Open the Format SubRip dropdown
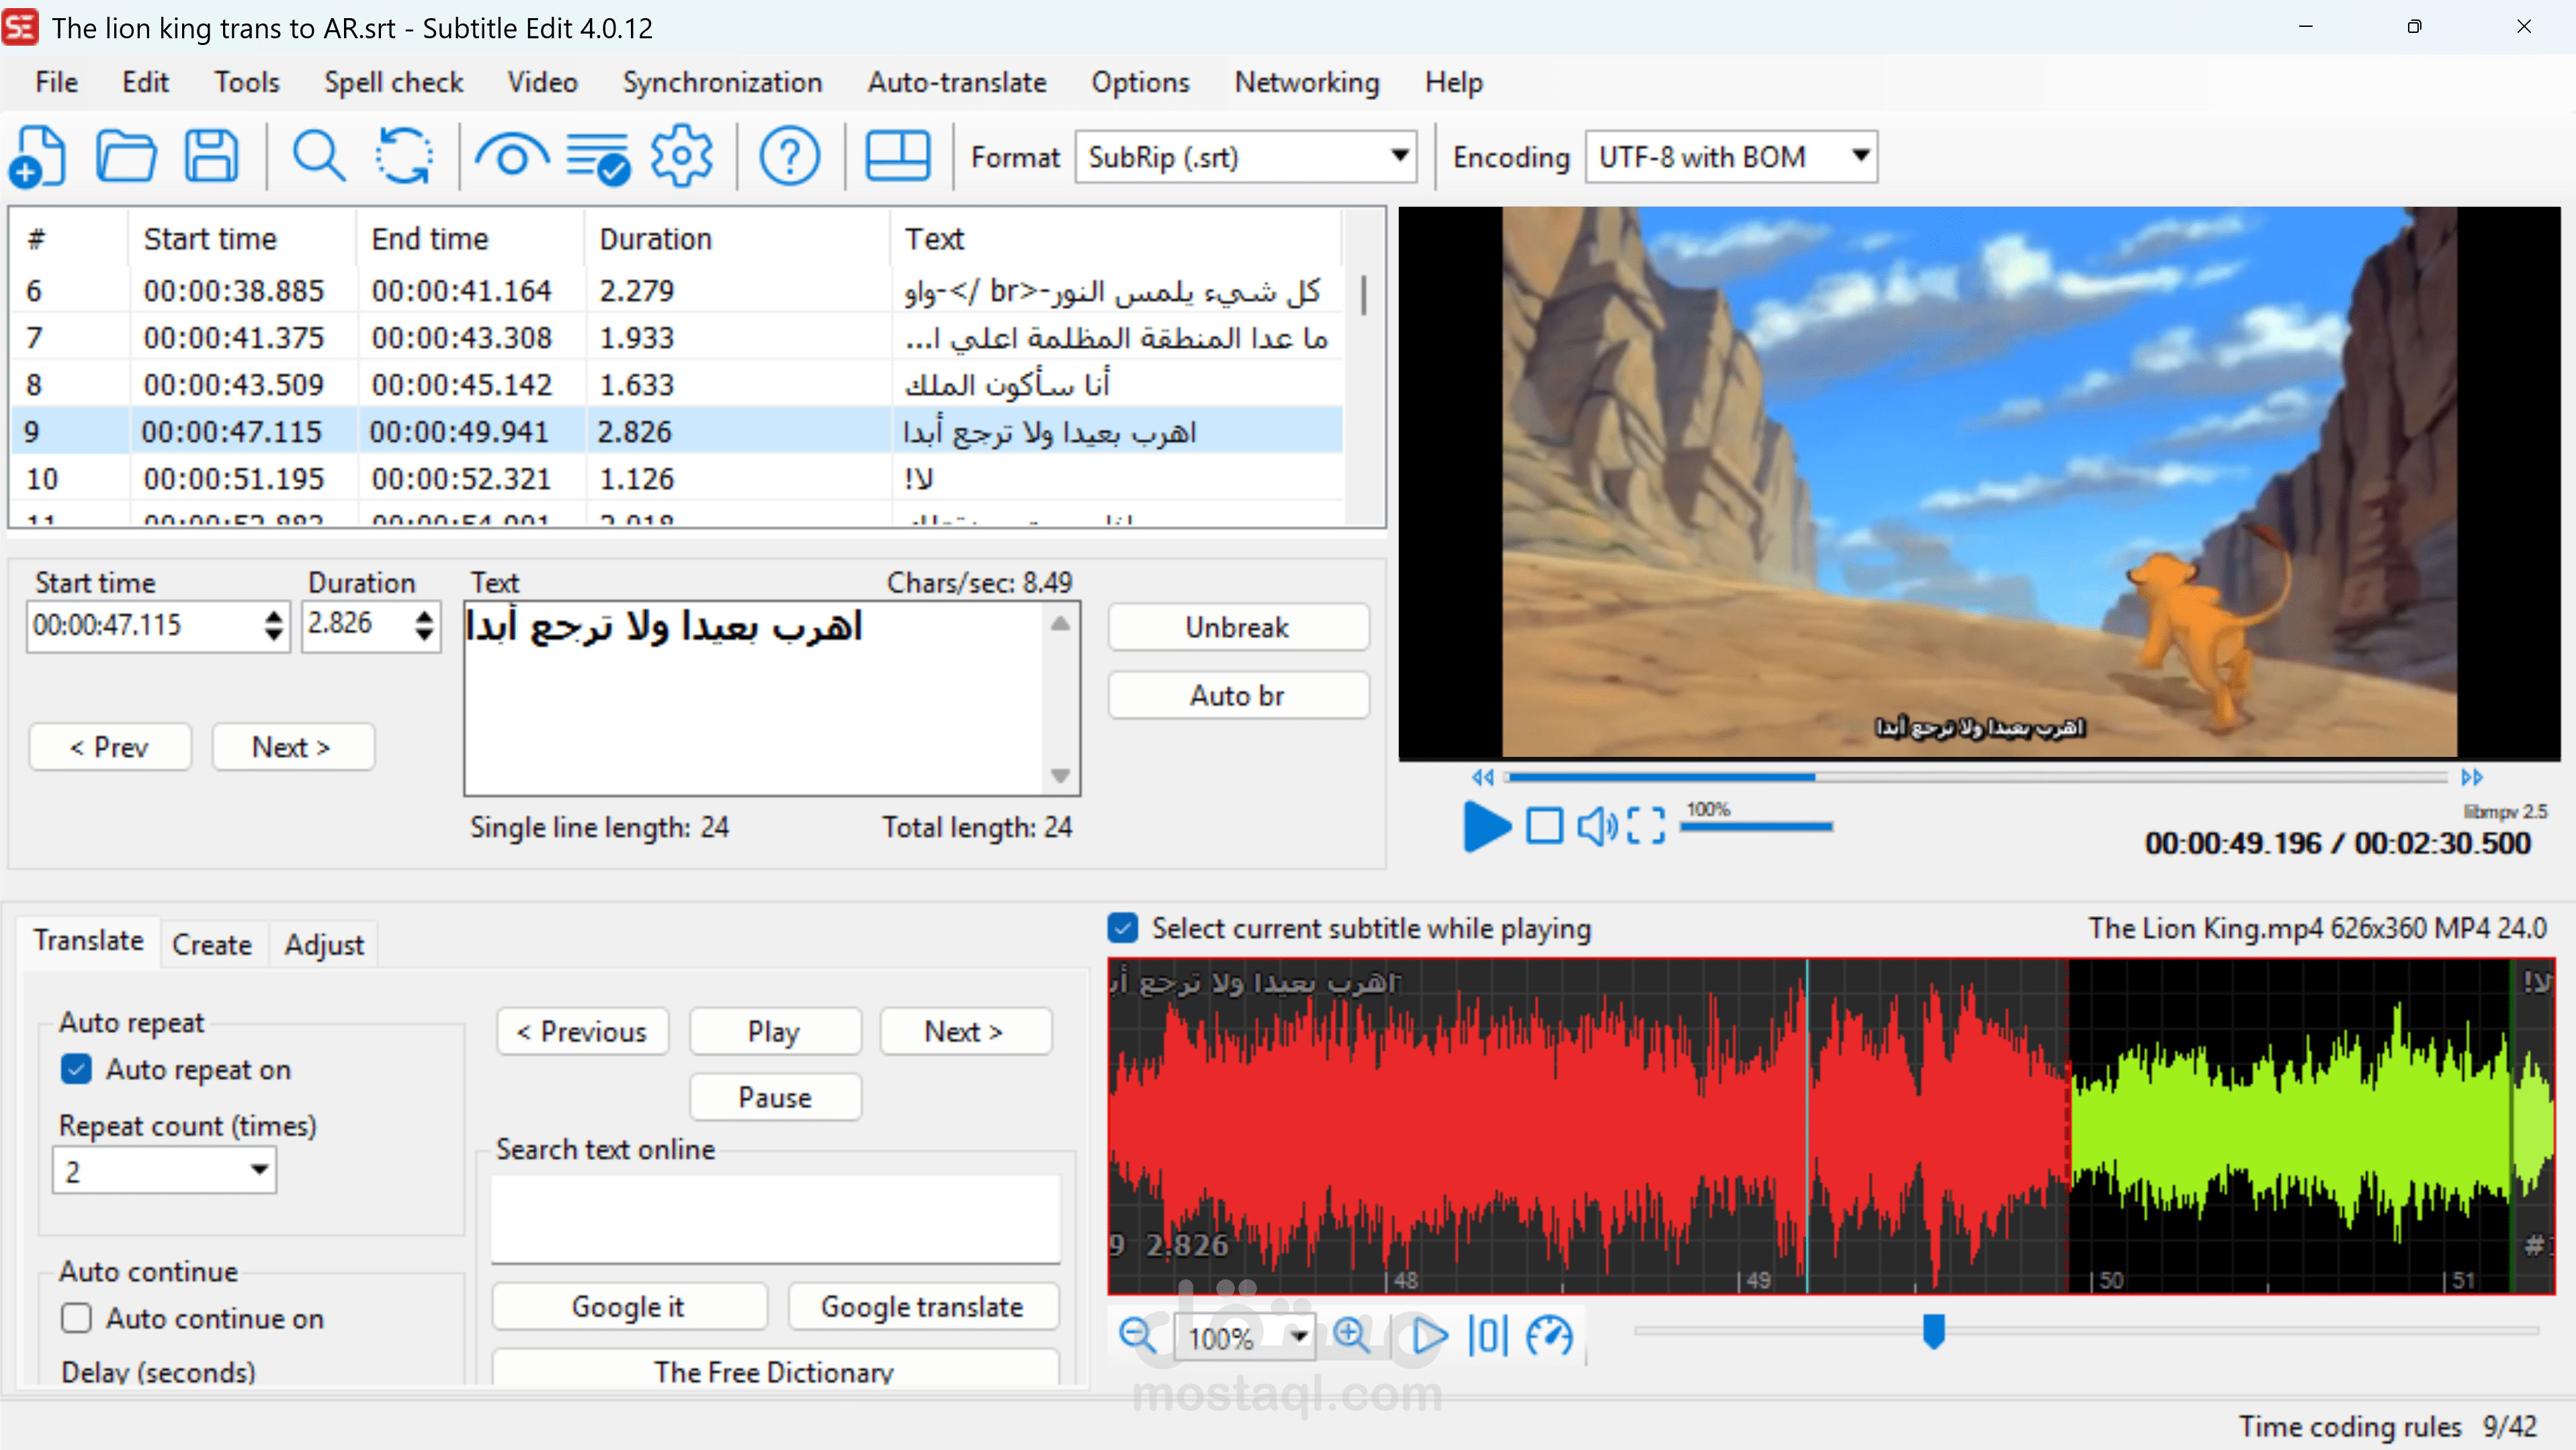 (1245, 157)
